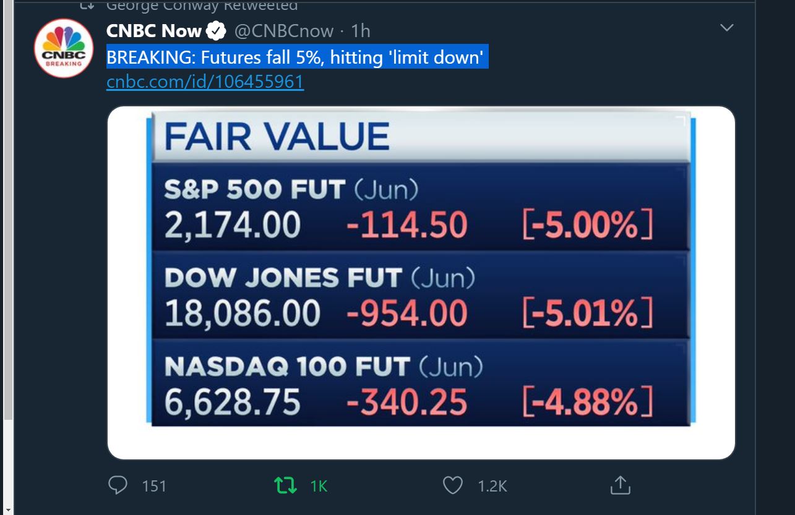This screenshot has height=515, width=795.
Task: Click the 1K retweets count
Action: pos(319,487)
